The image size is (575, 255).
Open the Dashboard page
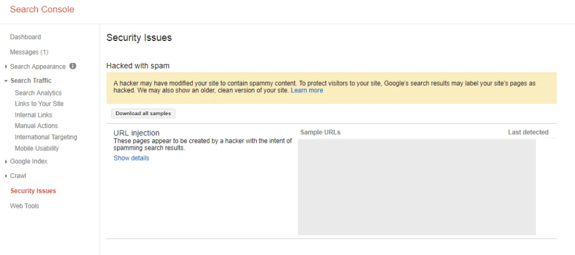pyautogui.click(x=26, y=37)
